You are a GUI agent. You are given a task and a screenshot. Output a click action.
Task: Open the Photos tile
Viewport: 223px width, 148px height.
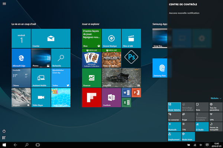click(41, 58)
